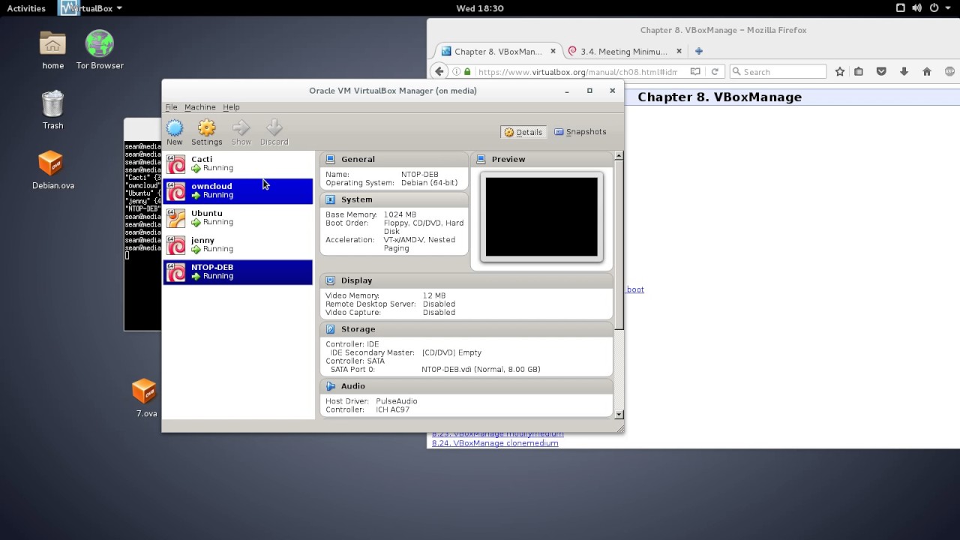Click the Display section header

click(466, 280)
